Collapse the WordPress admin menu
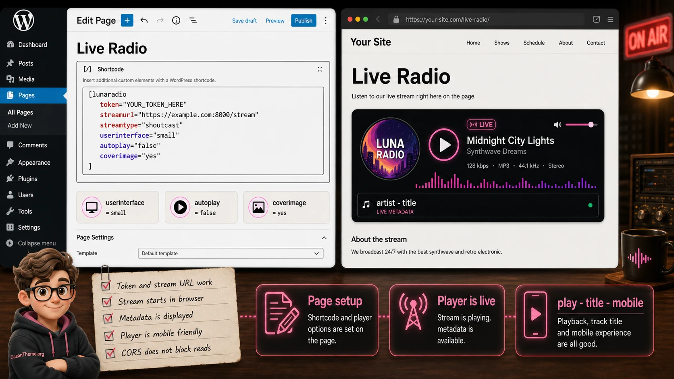 point(31,243)
